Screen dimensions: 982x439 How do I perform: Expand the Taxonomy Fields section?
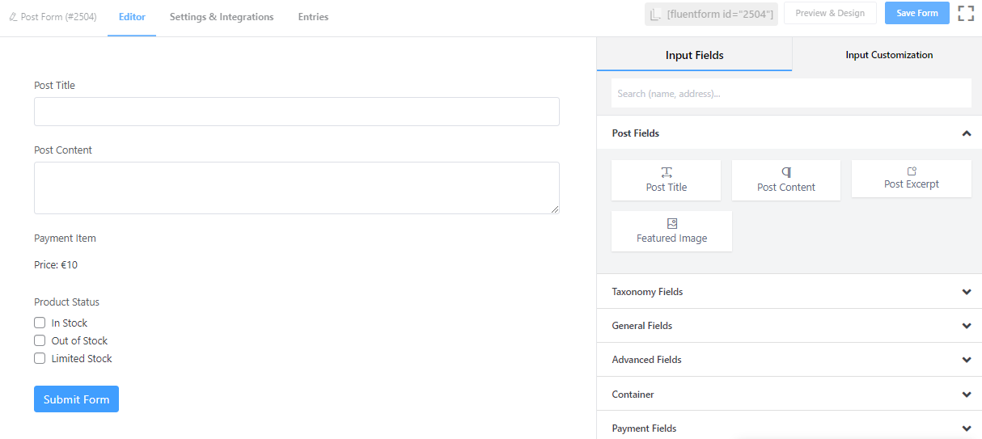(966, 292)
